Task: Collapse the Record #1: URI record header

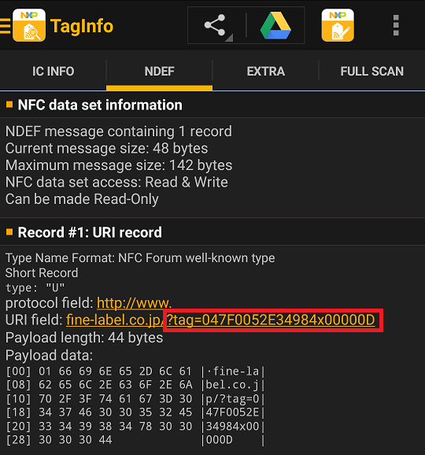Action: (x=213, y=232)
